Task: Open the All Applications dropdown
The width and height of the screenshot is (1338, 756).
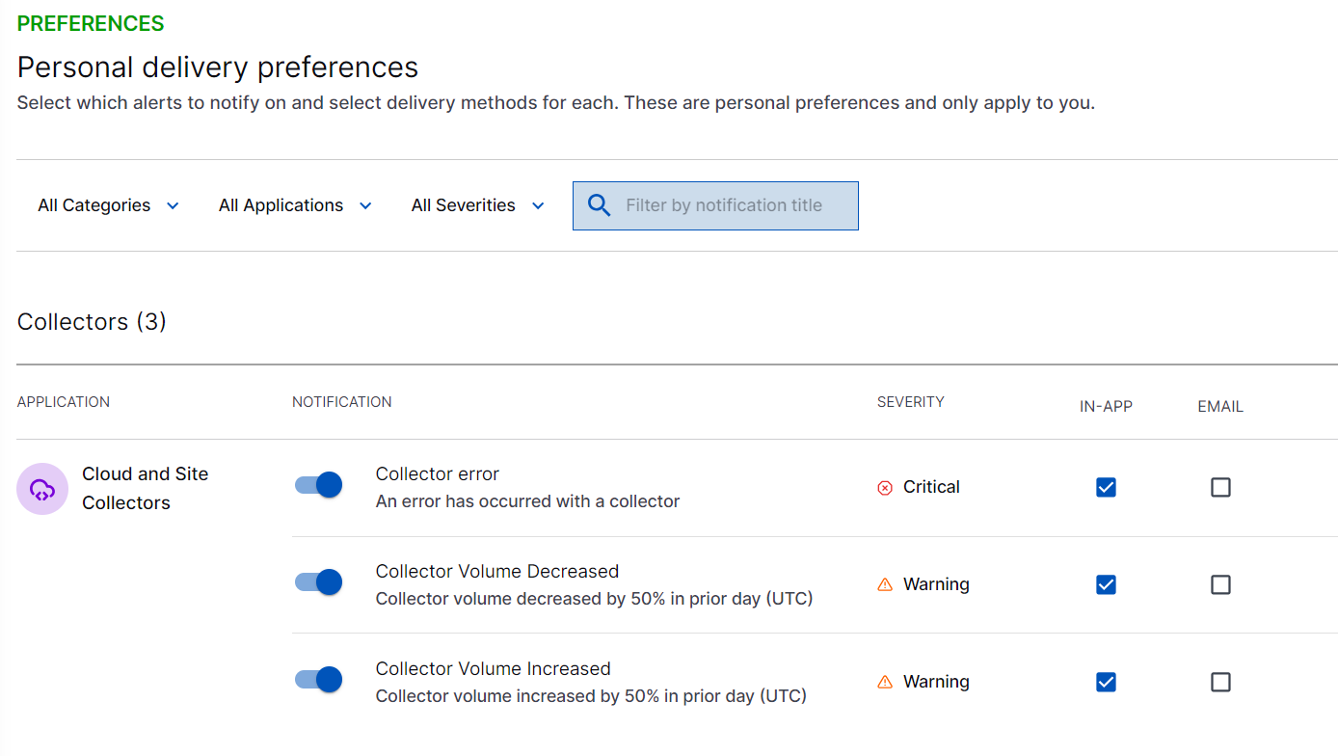Action: (x=295, y=204)
